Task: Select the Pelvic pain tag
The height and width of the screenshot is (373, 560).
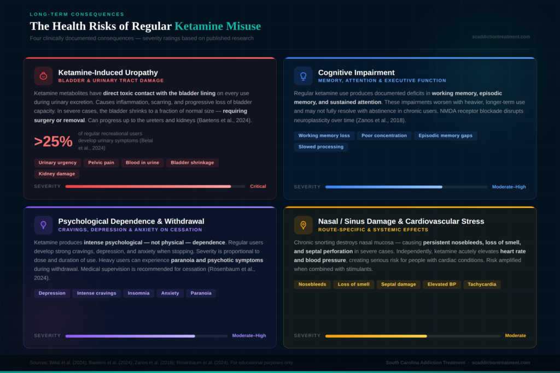Action: pos(101,163)
